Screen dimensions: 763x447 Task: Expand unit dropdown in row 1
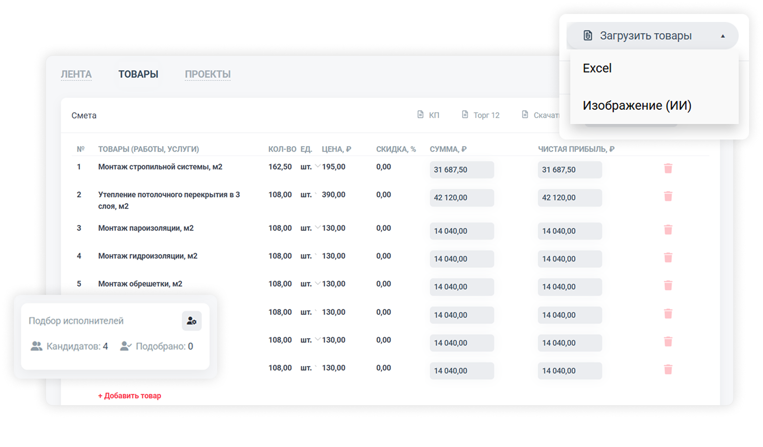tap(318, 166)
